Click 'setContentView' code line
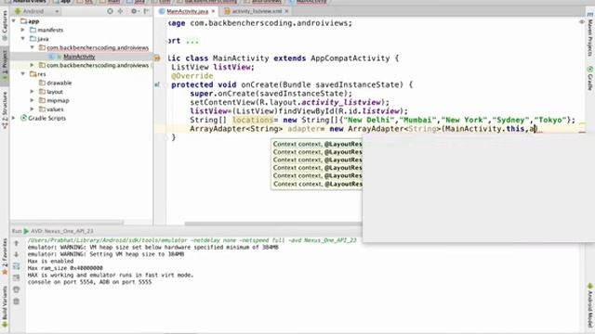Image resolution: width=595 pixels, height=334 pixels. point(290,102)
